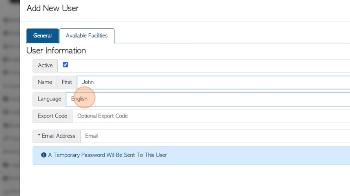Click blank space right of the Active checkbox
Image resolution: width=350 pixels, height=196 pixels.
coord(208,66)
